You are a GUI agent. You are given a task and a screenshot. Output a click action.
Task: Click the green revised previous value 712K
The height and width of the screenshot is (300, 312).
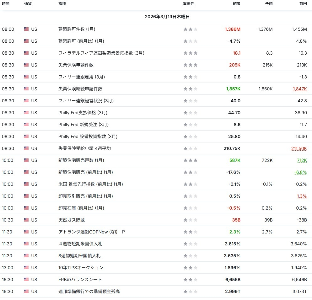coord(302,160)
